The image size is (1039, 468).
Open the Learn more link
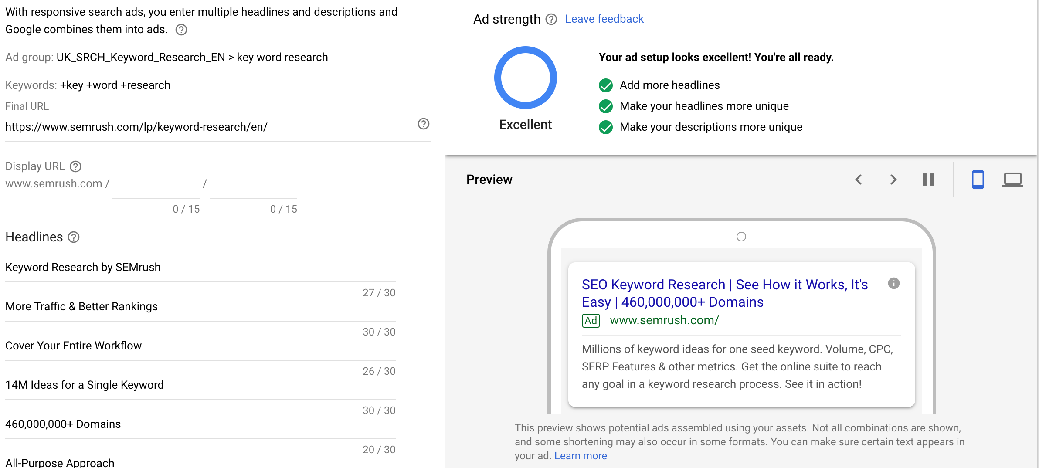coord(581,456)
